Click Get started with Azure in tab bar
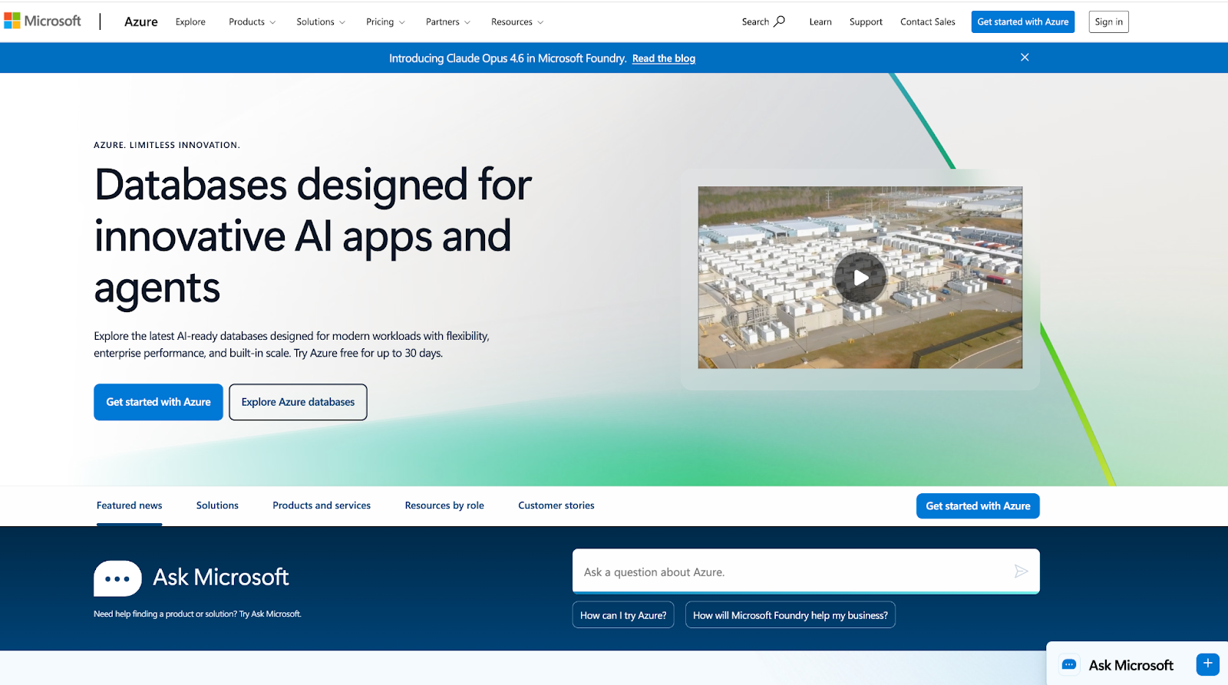The image size is (1228, 685). click(978, 506)
